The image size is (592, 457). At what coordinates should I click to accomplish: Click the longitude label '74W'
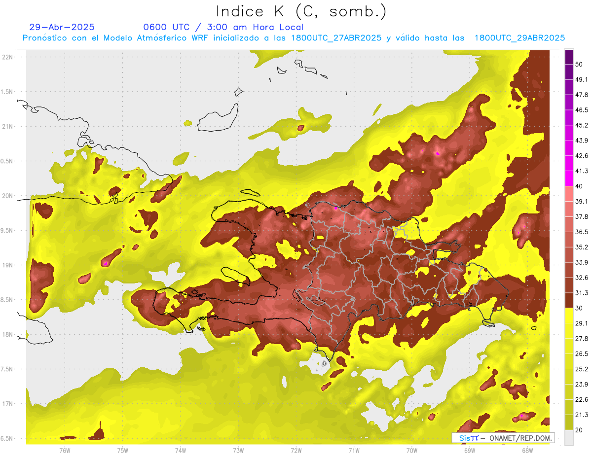[x=181, y=450]
